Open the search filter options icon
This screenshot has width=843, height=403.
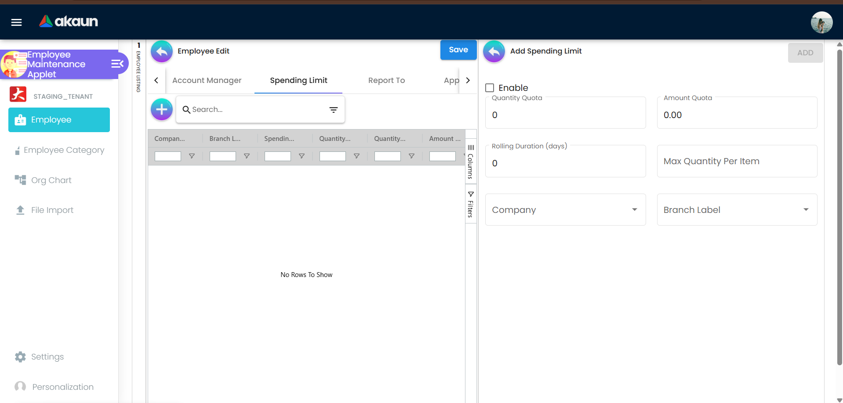(334, 110)
